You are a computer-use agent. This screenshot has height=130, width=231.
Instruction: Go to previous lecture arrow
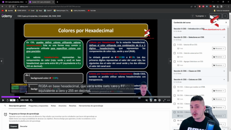click(1, 61)
